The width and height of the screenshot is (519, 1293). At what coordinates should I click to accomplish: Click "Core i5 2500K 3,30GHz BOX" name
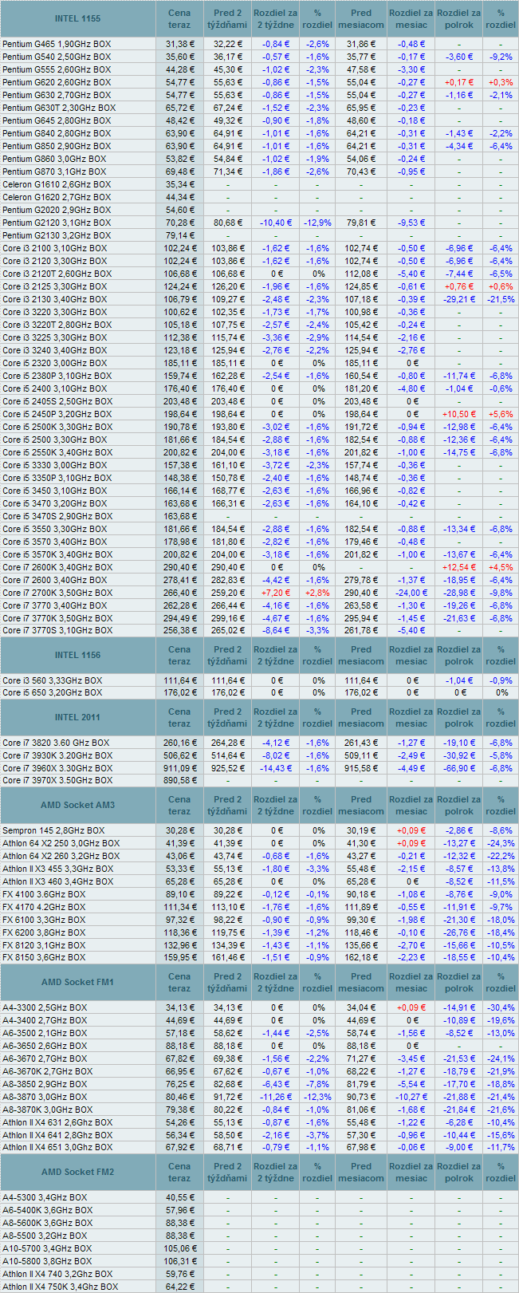pos(57,427)
